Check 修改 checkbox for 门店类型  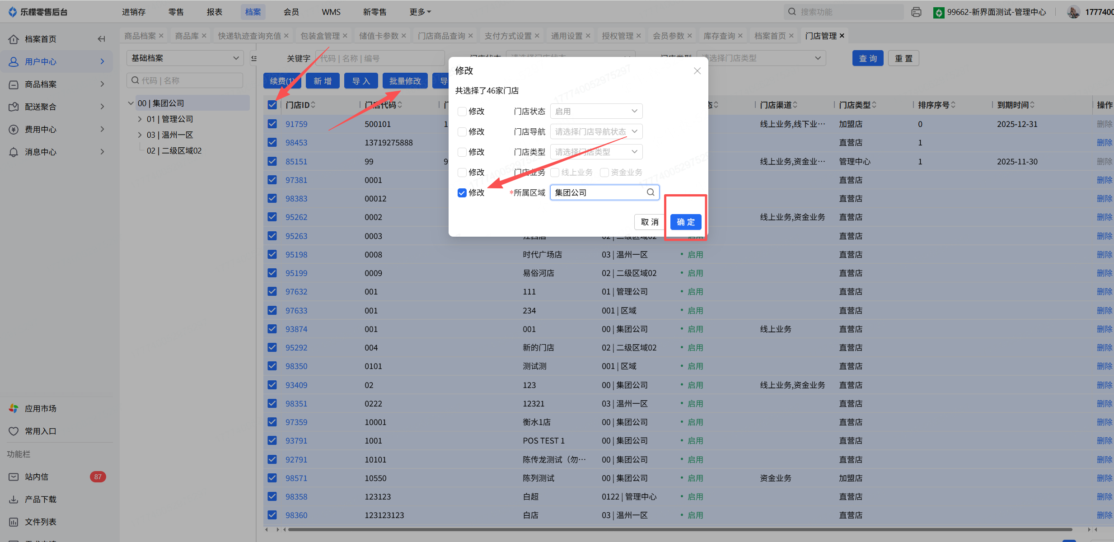[462, 152]
